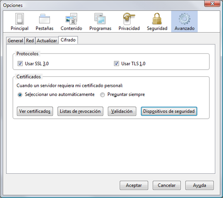
Task: Open the Programas settings pane
Action: pyautogui.click(x=100, y=22)
